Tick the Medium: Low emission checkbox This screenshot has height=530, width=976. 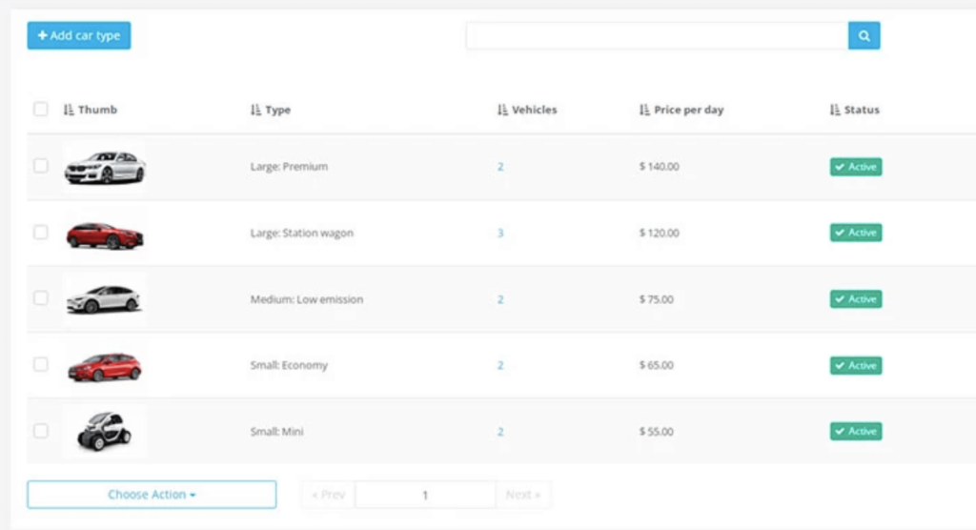(x=40, y=297)
